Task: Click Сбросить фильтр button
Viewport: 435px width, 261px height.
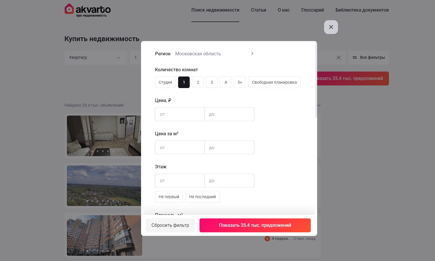Action: [170, 225]
